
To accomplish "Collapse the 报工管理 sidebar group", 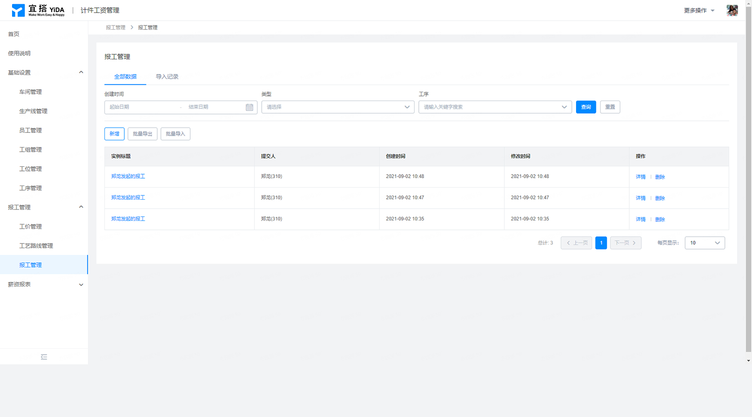I will pos(44,207).
